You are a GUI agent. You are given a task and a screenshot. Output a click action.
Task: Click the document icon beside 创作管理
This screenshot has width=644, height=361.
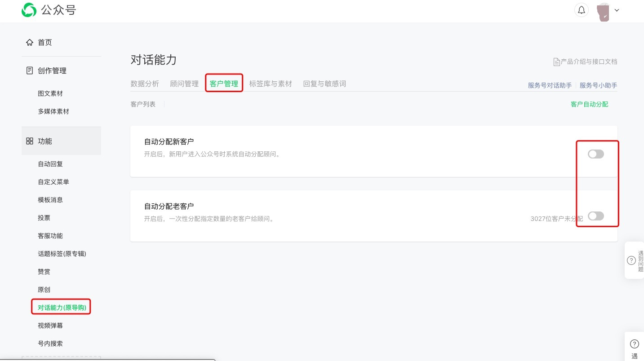(29, 70)
